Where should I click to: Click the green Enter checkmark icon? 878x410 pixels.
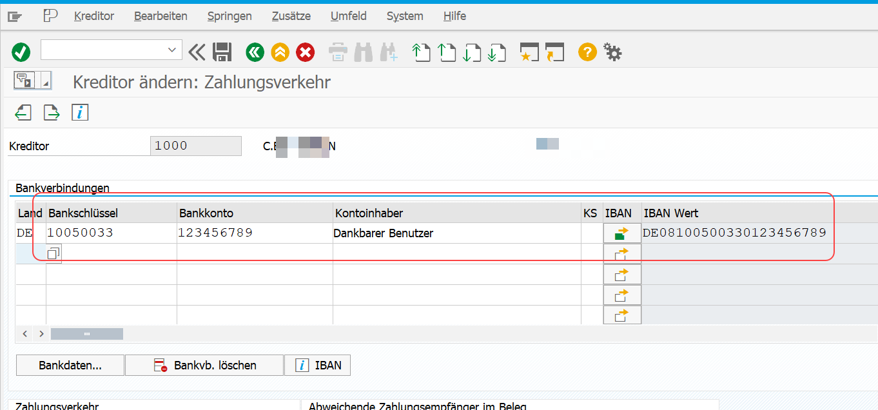click(x=21, y=52)
